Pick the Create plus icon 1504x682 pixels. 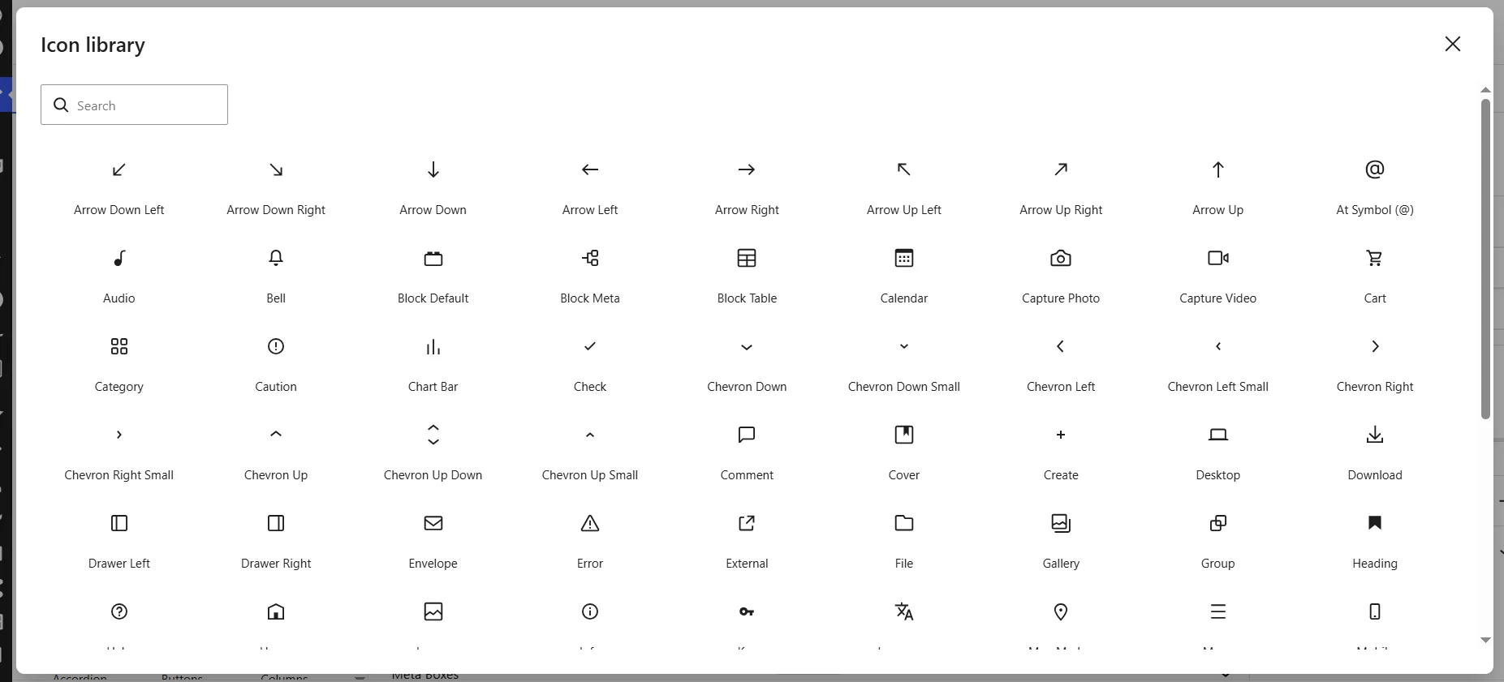(x=1061, y=435)
